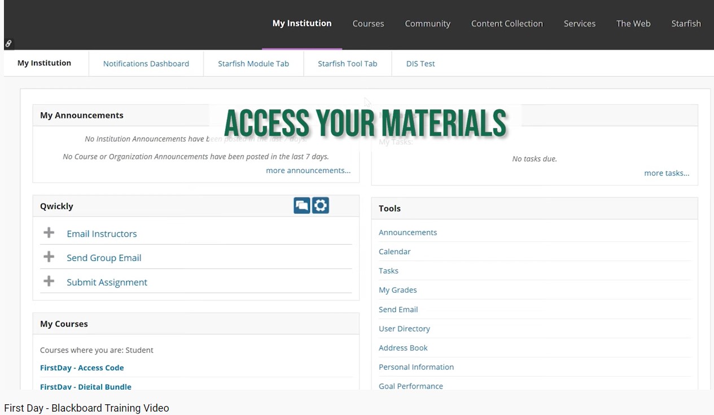Go to the Community menu

click(427, 24)
